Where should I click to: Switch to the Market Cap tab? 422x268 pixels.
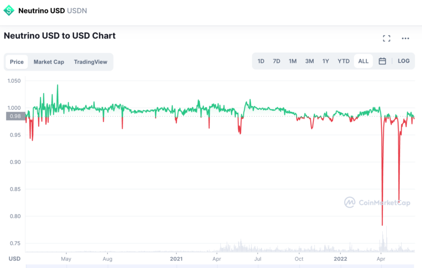pyautogui.click(x=49, y=62)
